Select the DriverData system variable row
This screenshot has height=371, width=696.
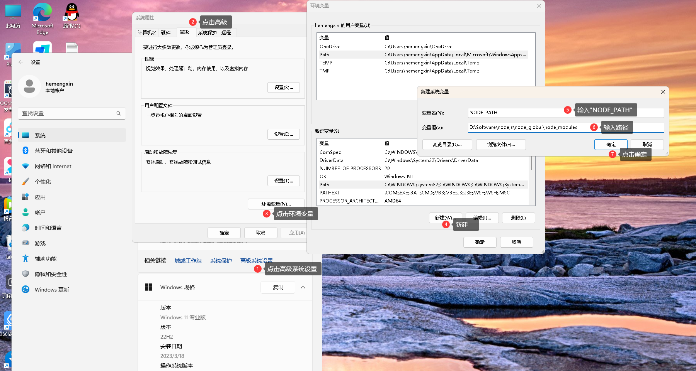coord(422,160)
